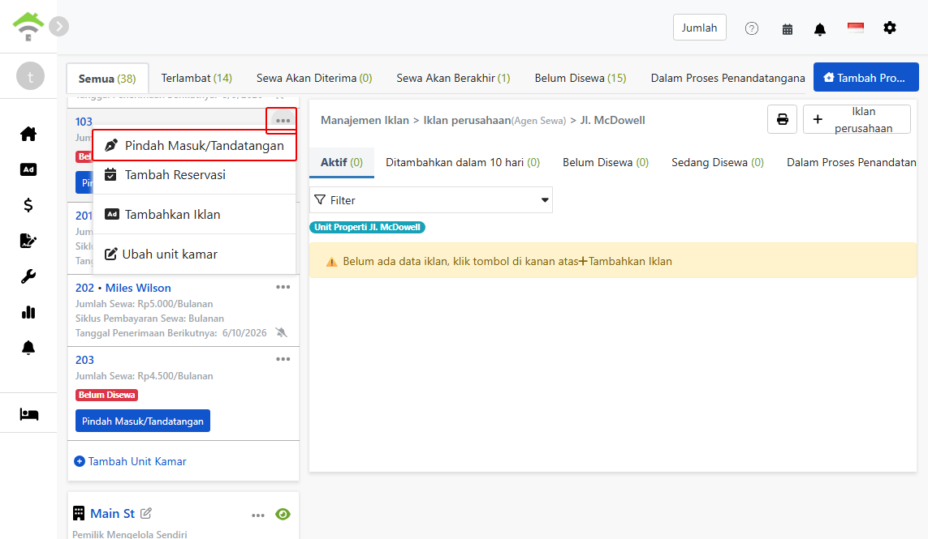
Task: Click Tambah Unit Kamar link
Action: (130, 461)
